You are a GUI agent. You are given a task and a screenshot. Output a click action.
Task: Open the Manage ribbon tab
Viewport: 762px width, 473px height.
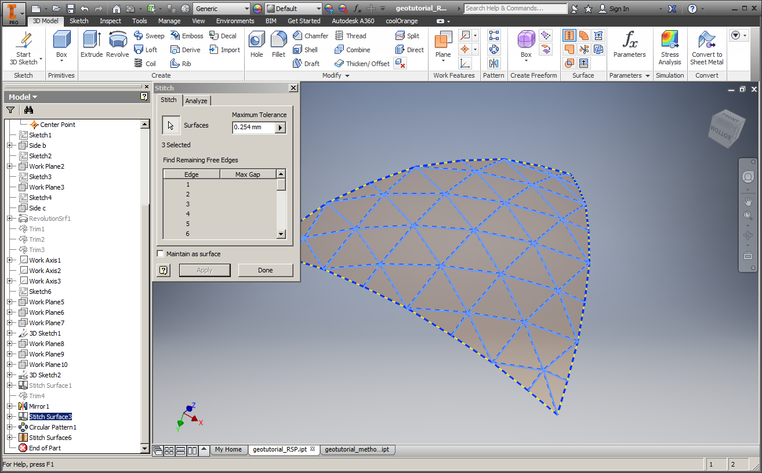(169, 21)
